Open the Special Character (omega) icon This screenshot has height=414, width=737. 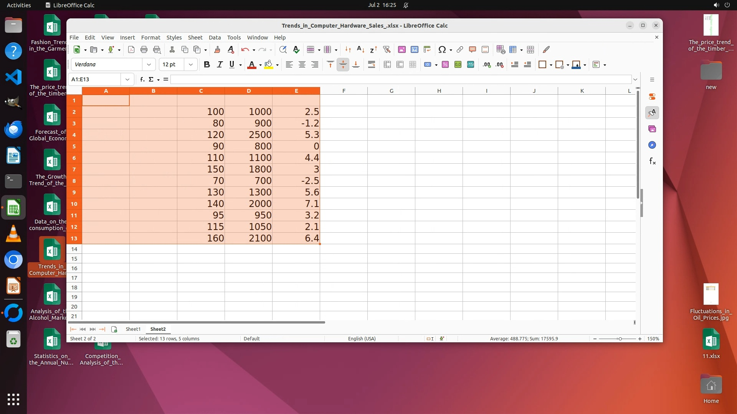pos(442,49)
